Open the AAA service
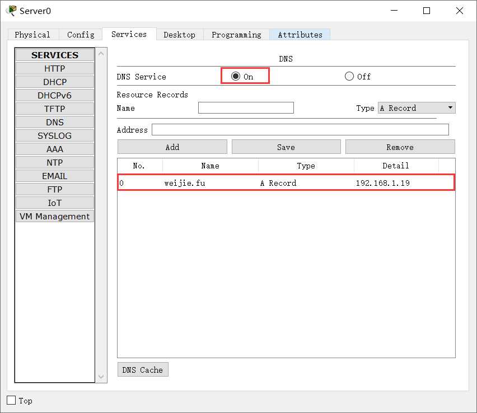Image resolution: width=477 pixels, height=413 pixels. click(x=55, y=149)
